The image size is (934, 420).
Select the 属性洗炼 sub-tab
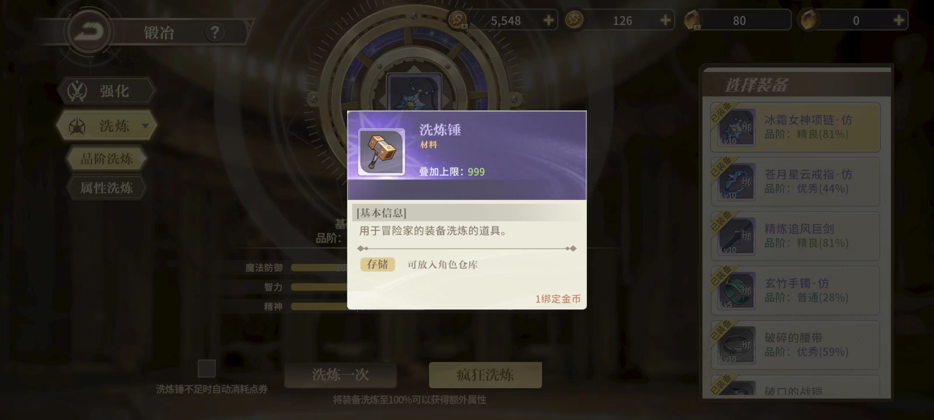(107, 188)
